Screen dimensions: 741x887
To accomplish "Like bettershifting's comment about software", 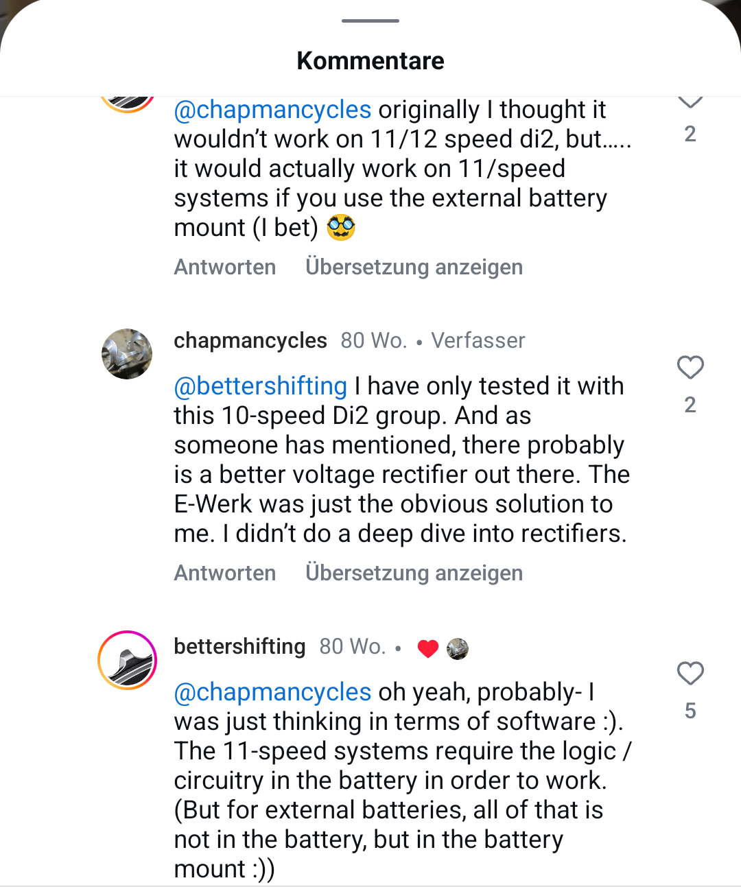I will (x=690, y=674).
